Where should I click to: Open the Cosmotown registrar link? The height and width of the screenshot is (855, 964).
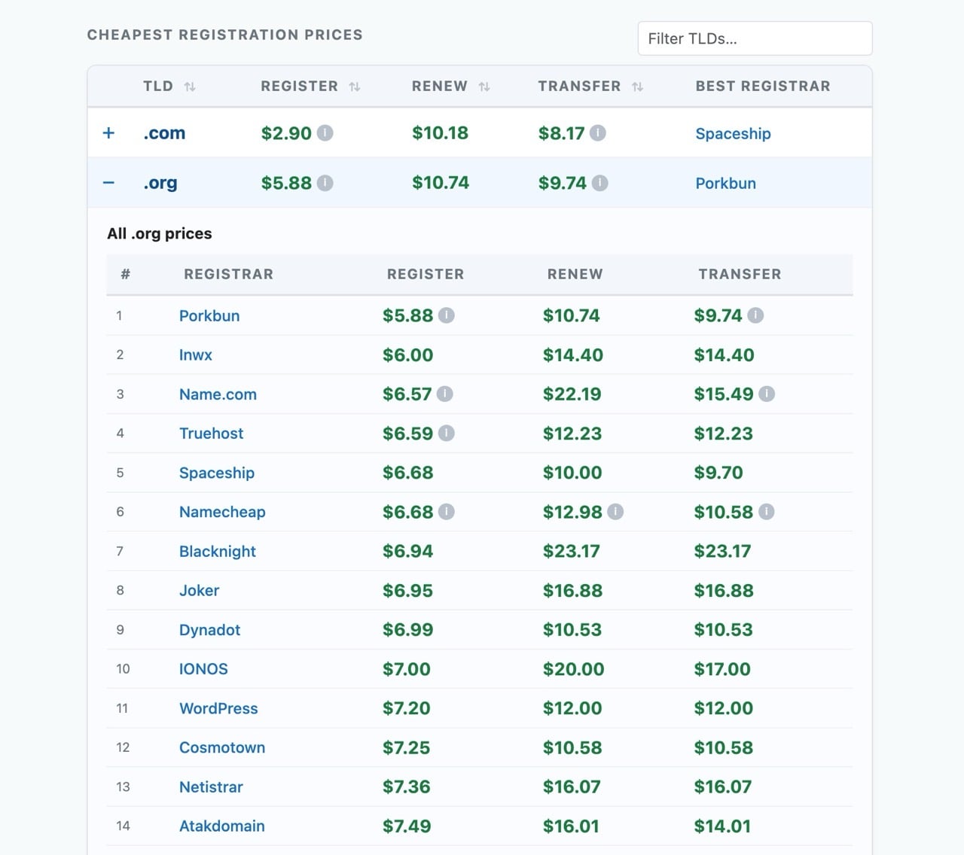[222, 748]
